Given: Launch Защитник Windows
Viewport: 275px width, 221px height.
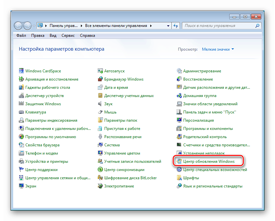Looking at the screenshot, I should [43, 104].
